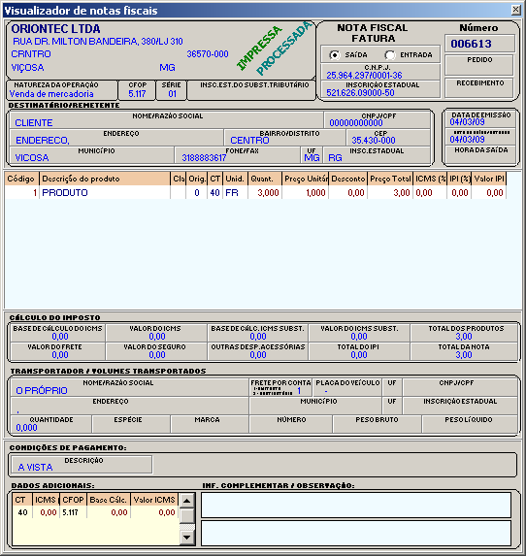
Task: Click the Inscrição Estadual value 521.626.09000-50
Action: pos(360,93)
